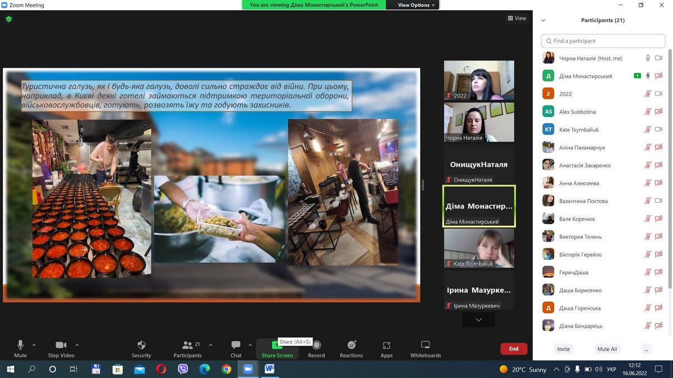Toggle the Mute microphone button
This screenshot has width=673, height=378.
point(20,346)
